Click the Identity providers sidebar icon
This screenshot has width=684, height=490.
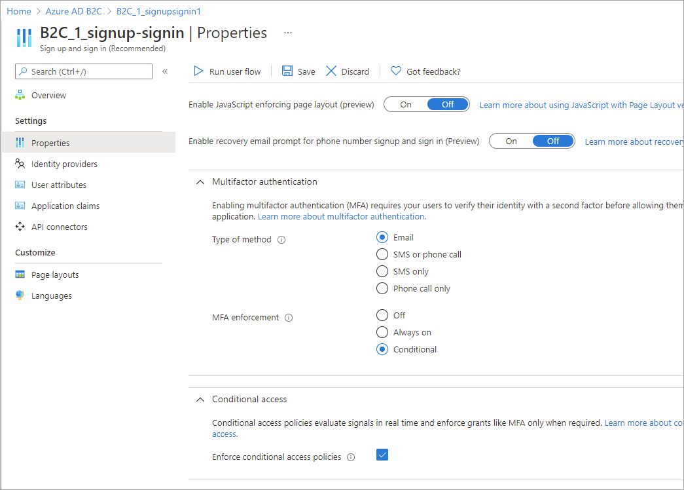coord(20,163)
